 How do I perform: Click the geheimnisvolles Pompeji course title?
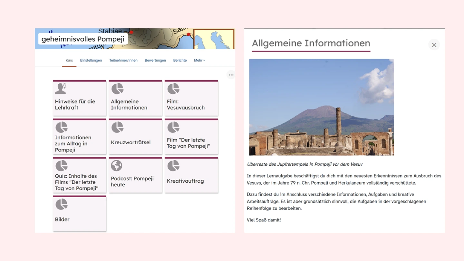(x=83, y=39)
